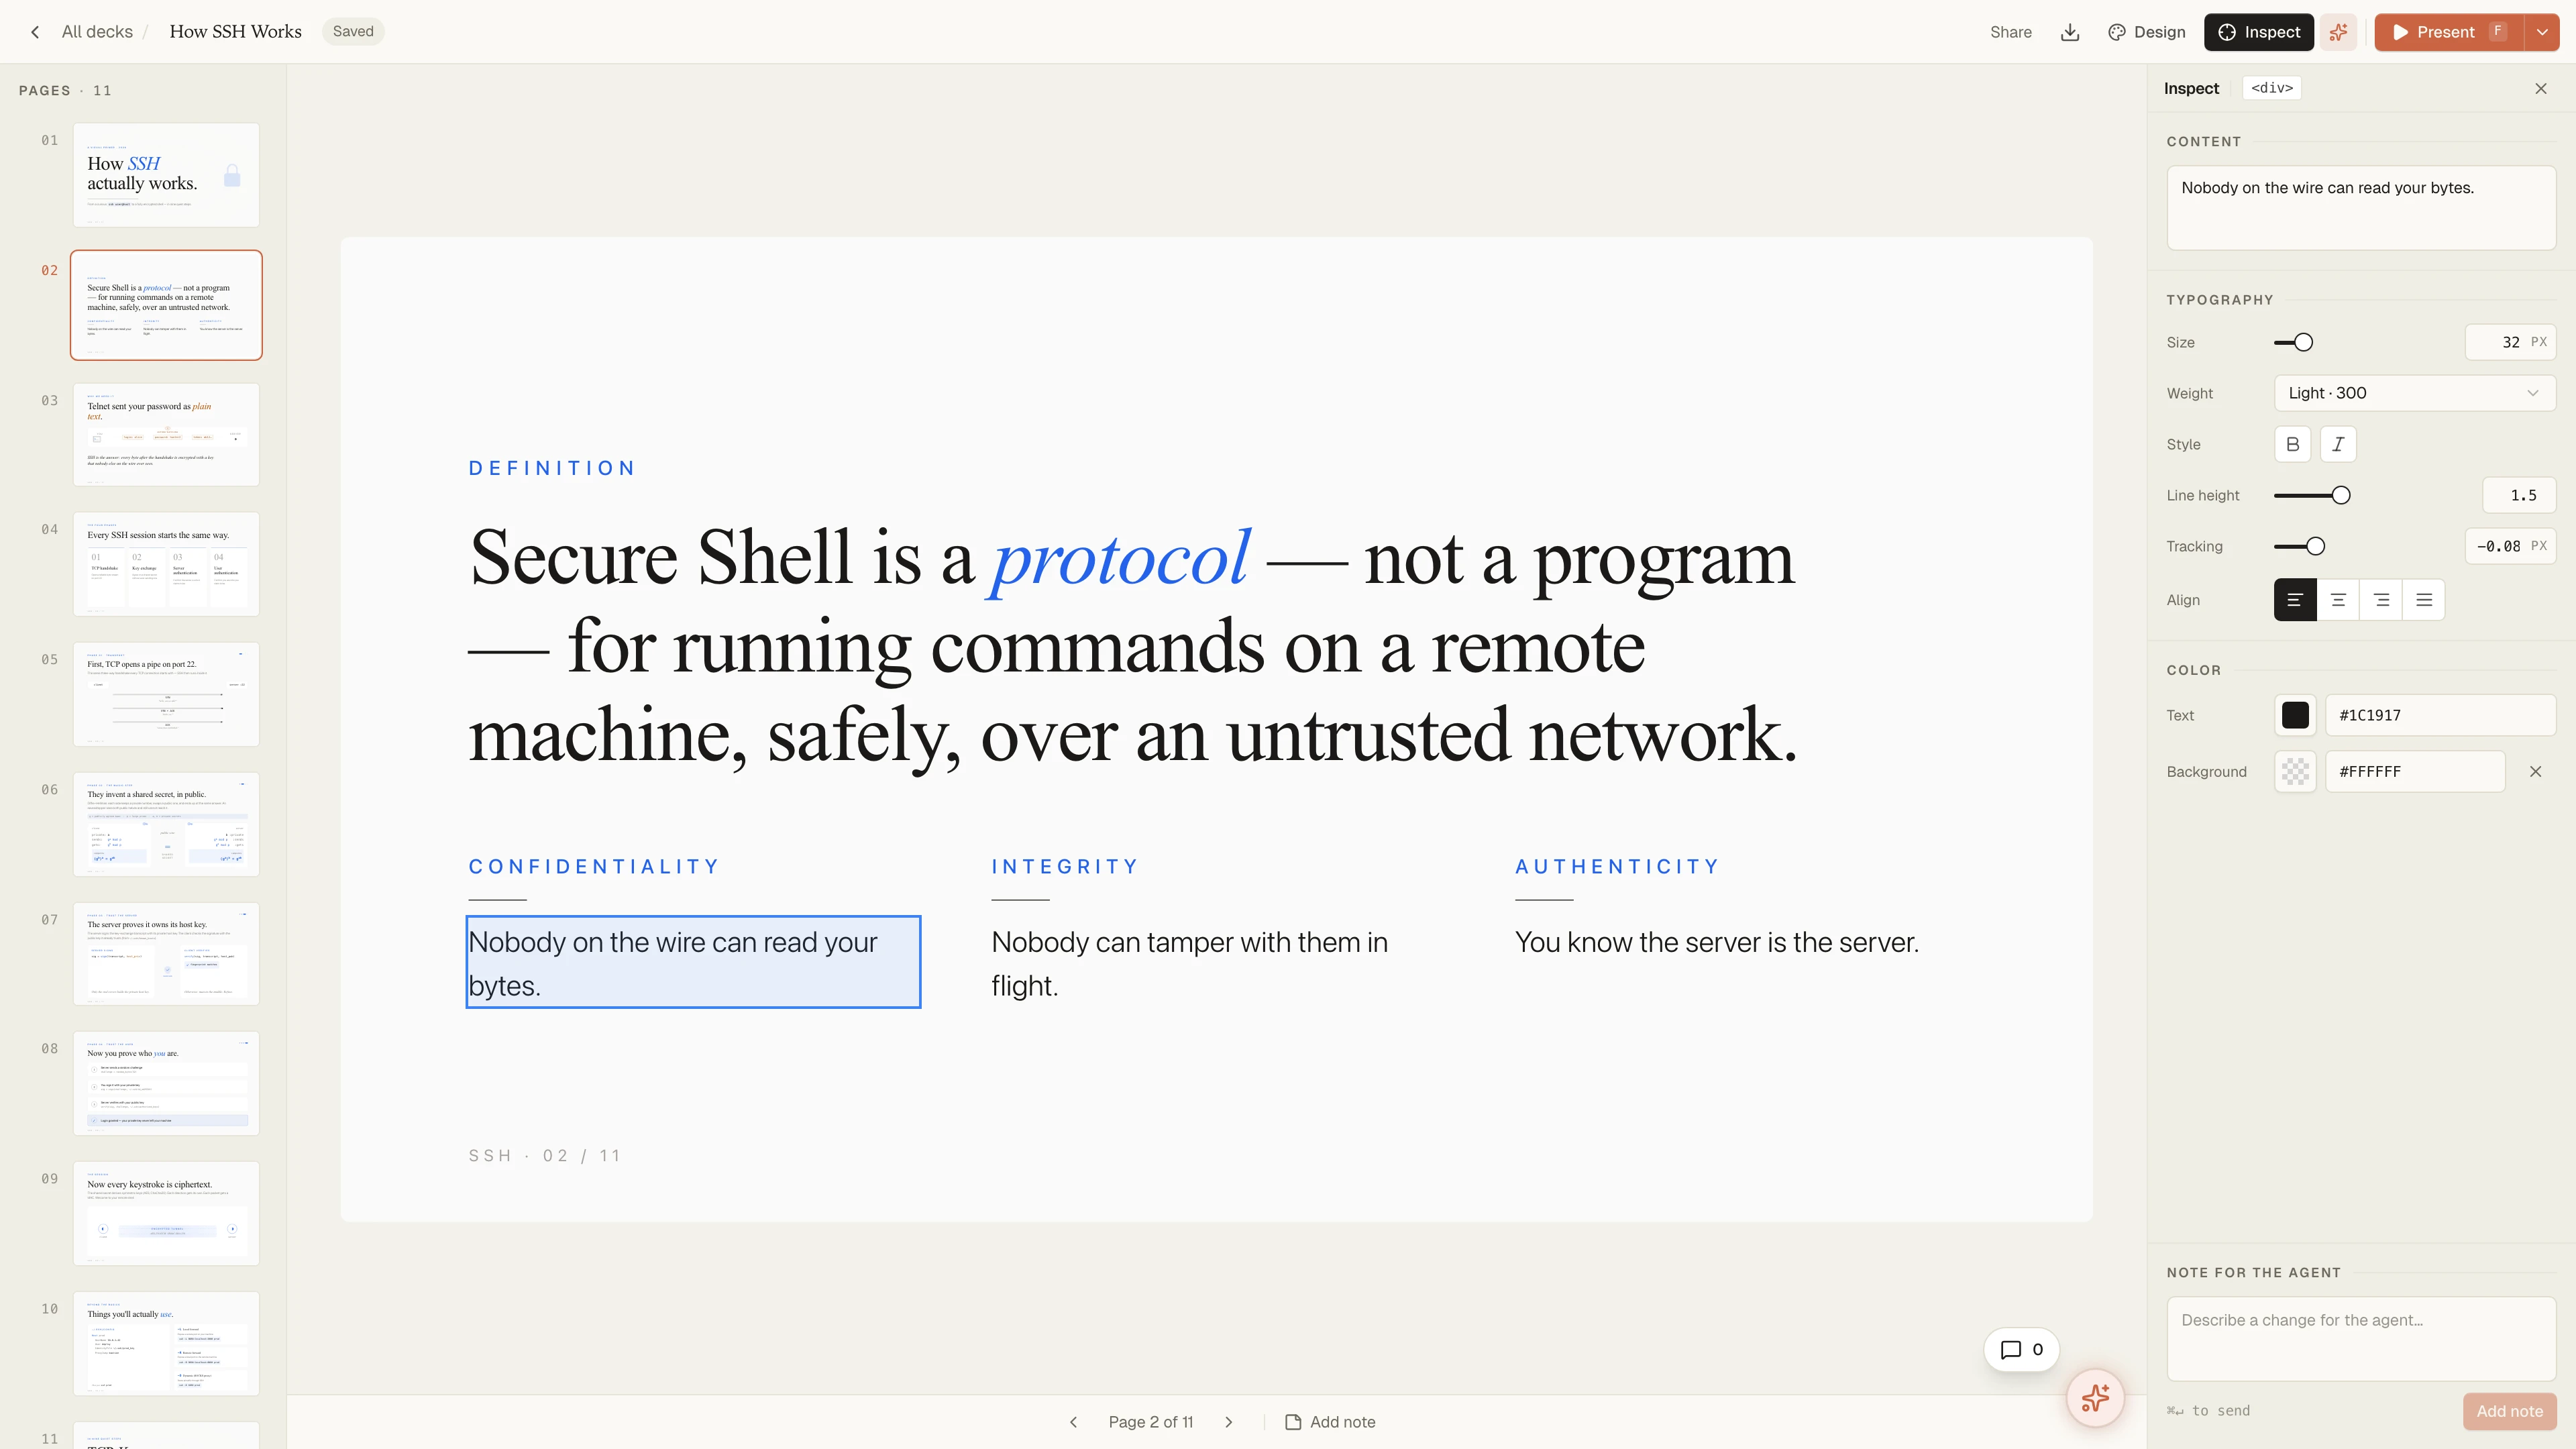Edit the Background hex color field

tap(2414, 772)
